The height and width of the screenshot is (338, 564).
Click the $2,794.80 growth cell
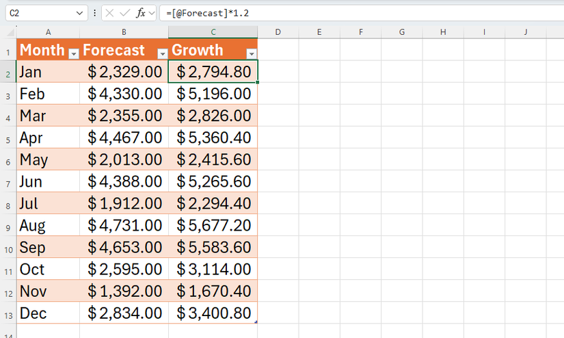click(213, 72)
